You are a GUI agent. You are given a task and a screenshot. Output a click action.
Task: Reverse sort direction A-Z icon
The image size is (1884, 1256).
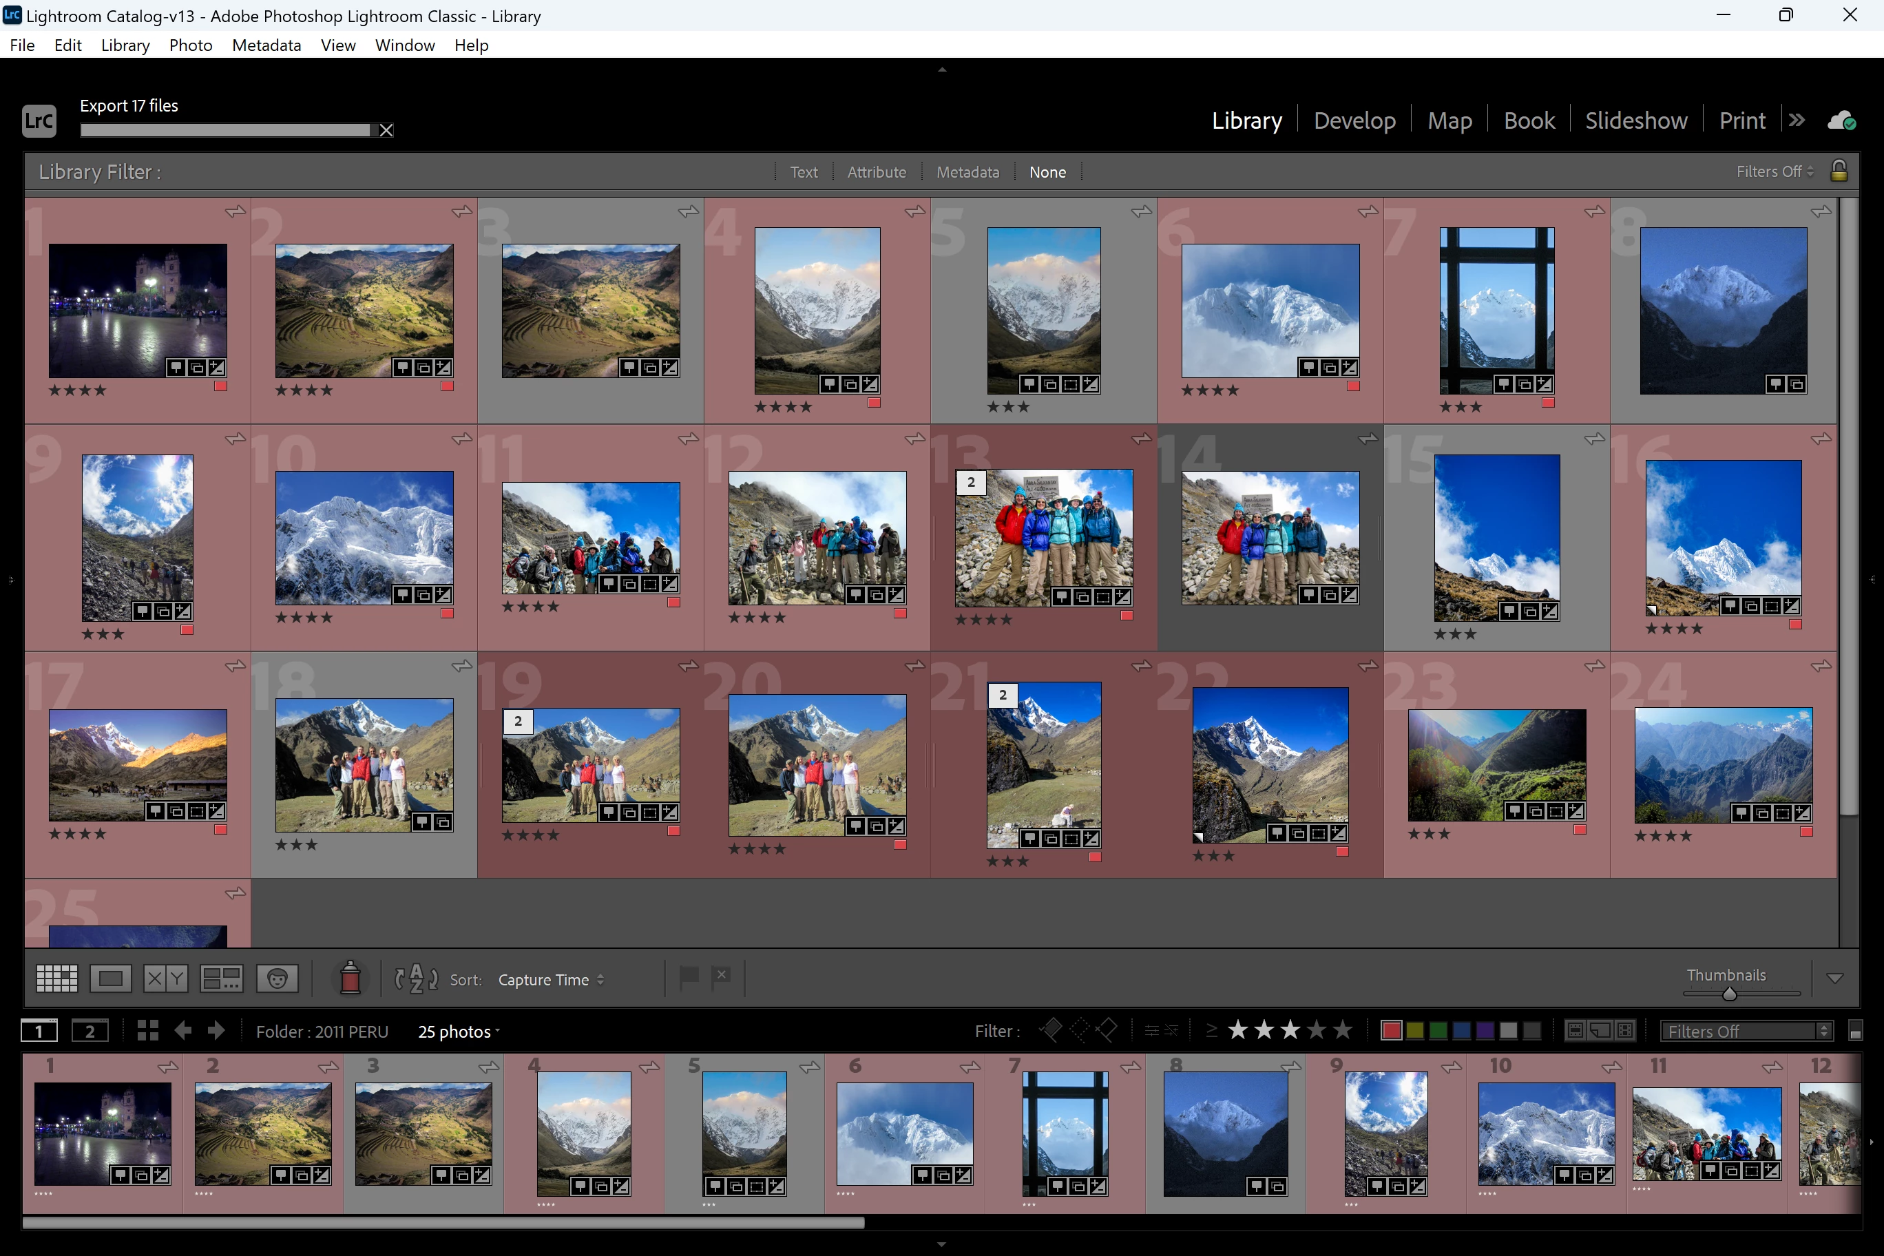point(416,978)
